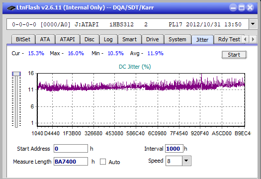This screenshot has width=261, height=179.
Task: Minimize the LtnFlash window
Action: (233, 7)
